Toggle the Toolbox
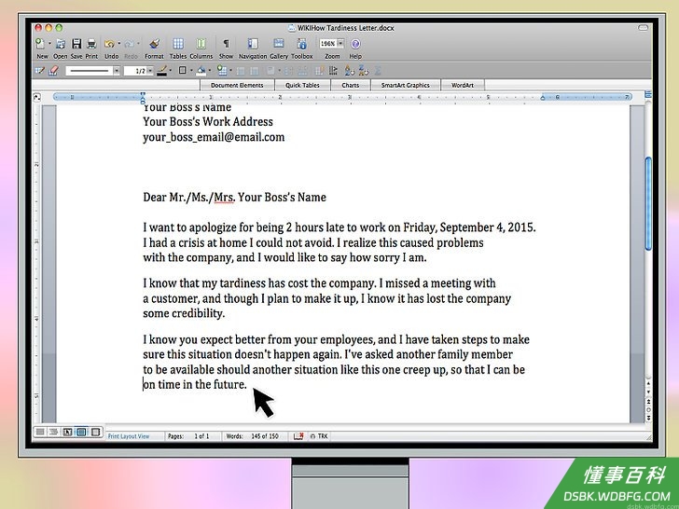Screen dimensions: 679x509 pos(302,44)
